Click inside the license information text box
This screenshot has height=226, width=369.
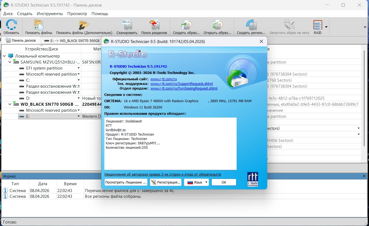click(x=170, y=144)
